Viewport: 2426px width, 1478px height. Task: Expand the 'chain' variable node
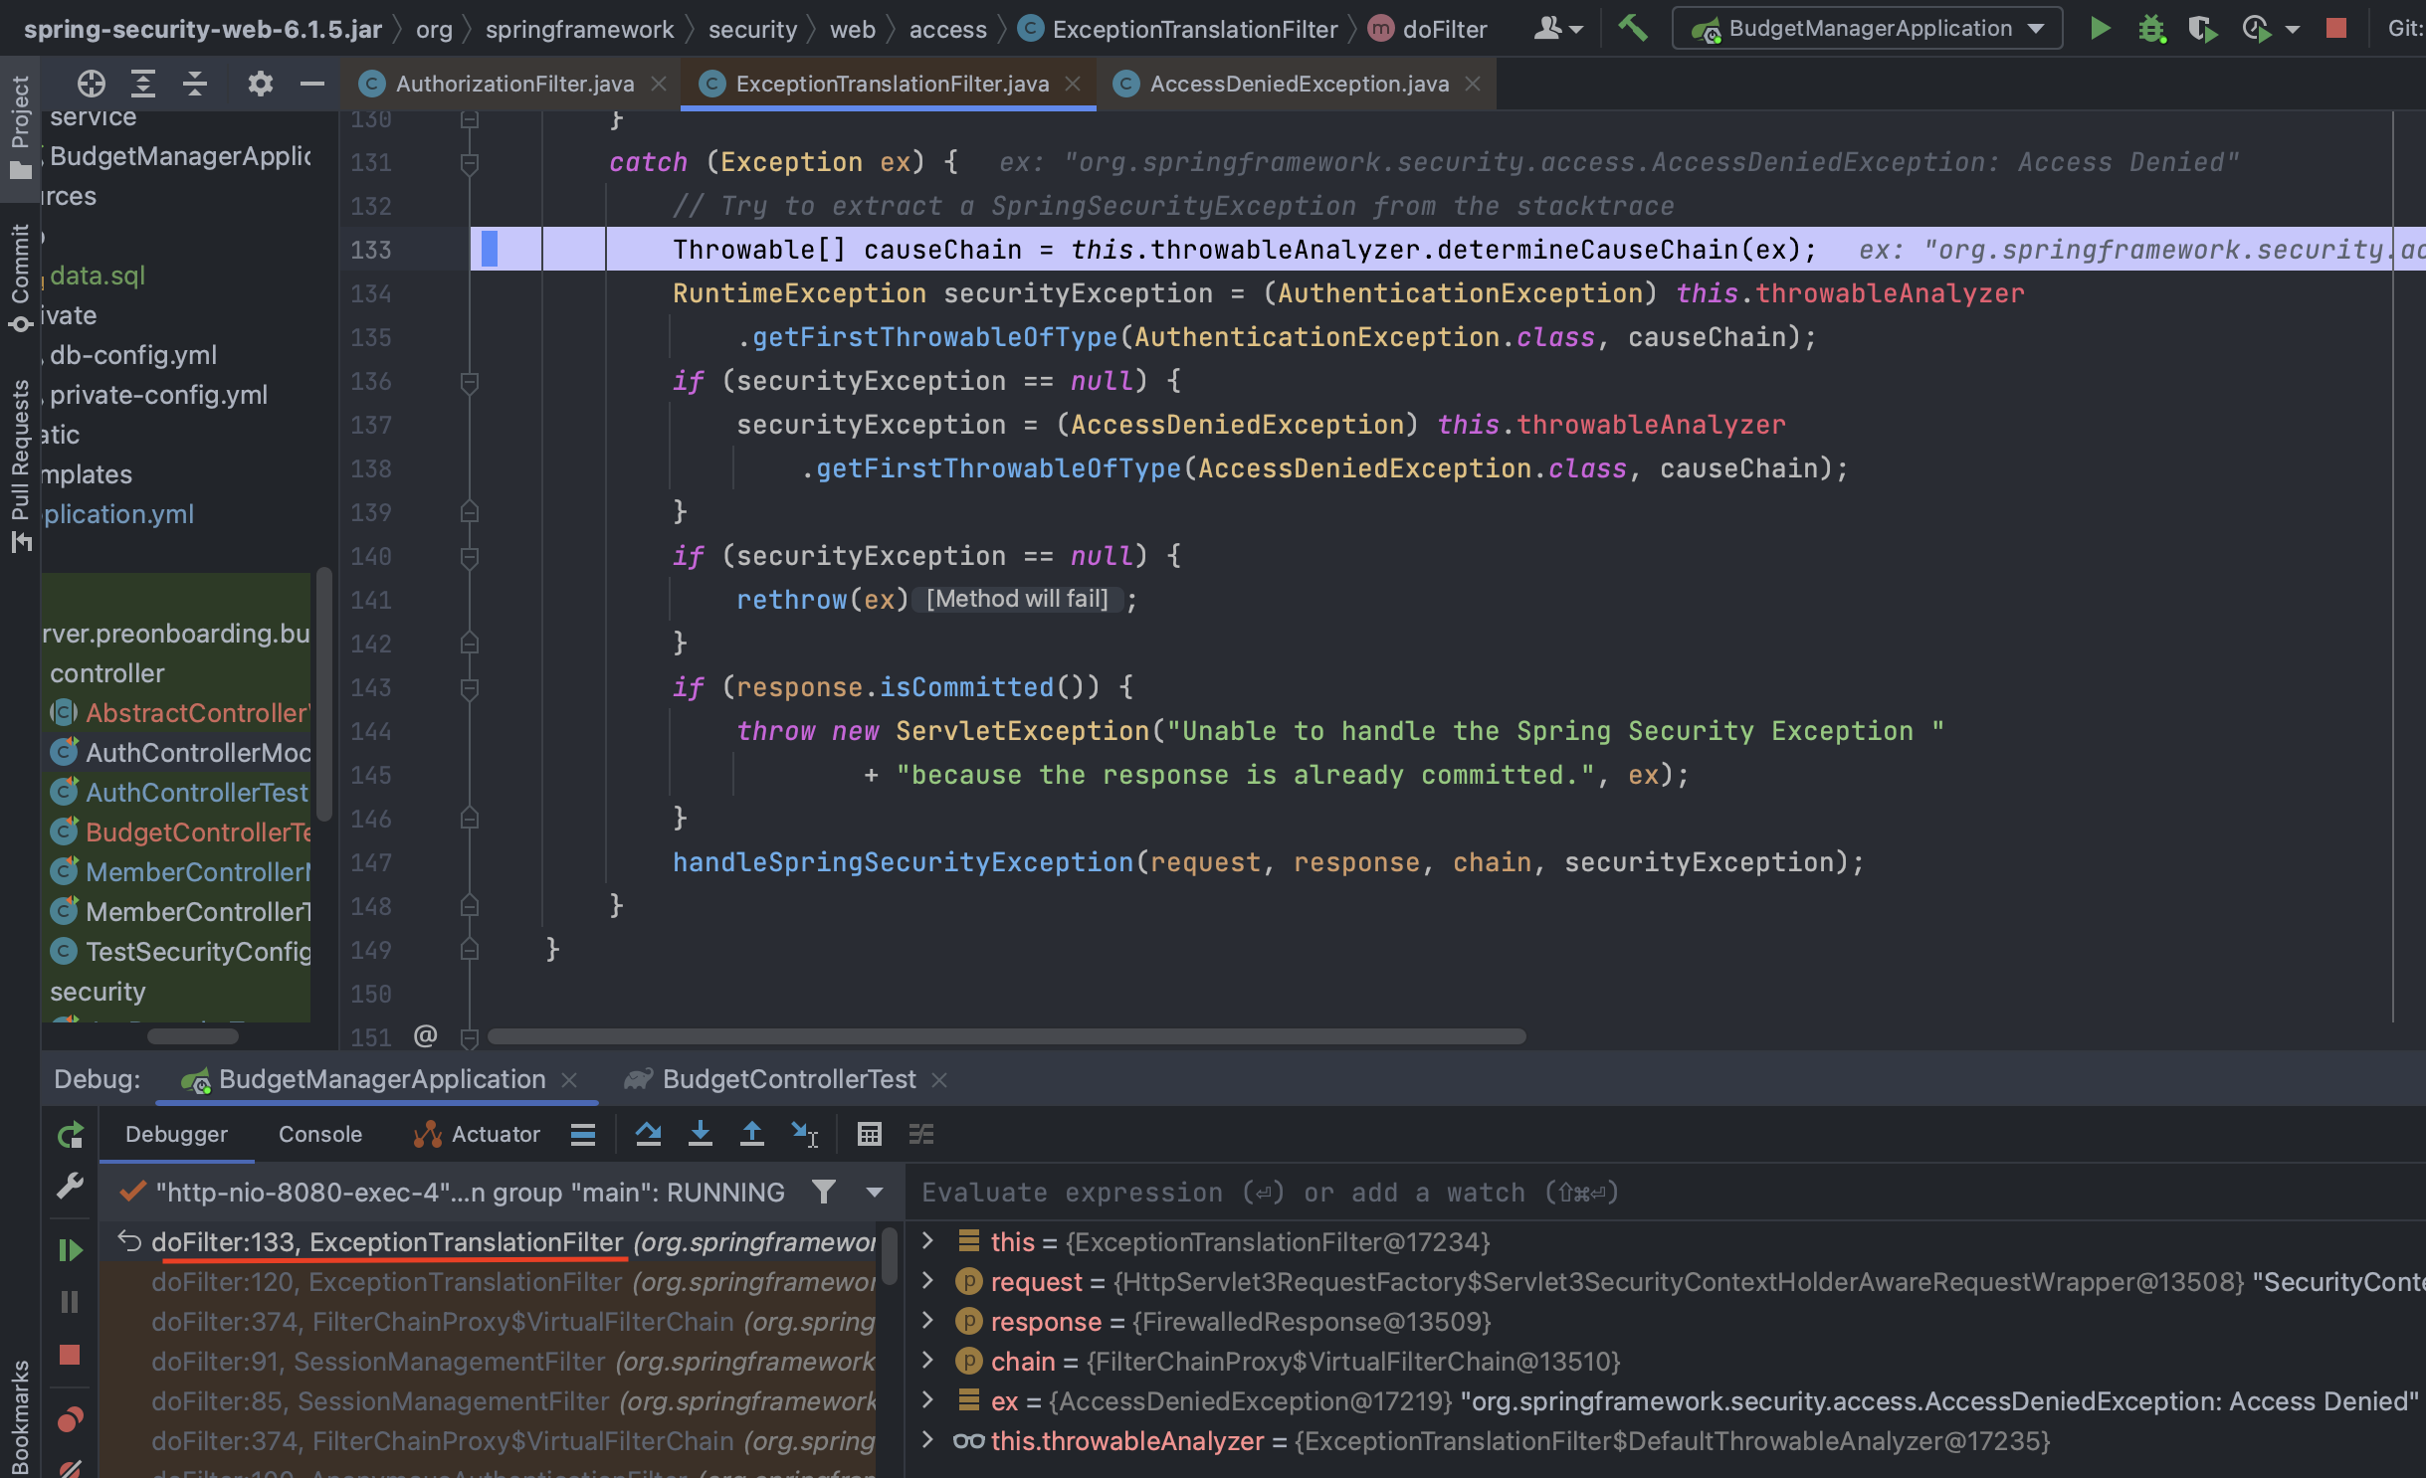pos(927,1360)
